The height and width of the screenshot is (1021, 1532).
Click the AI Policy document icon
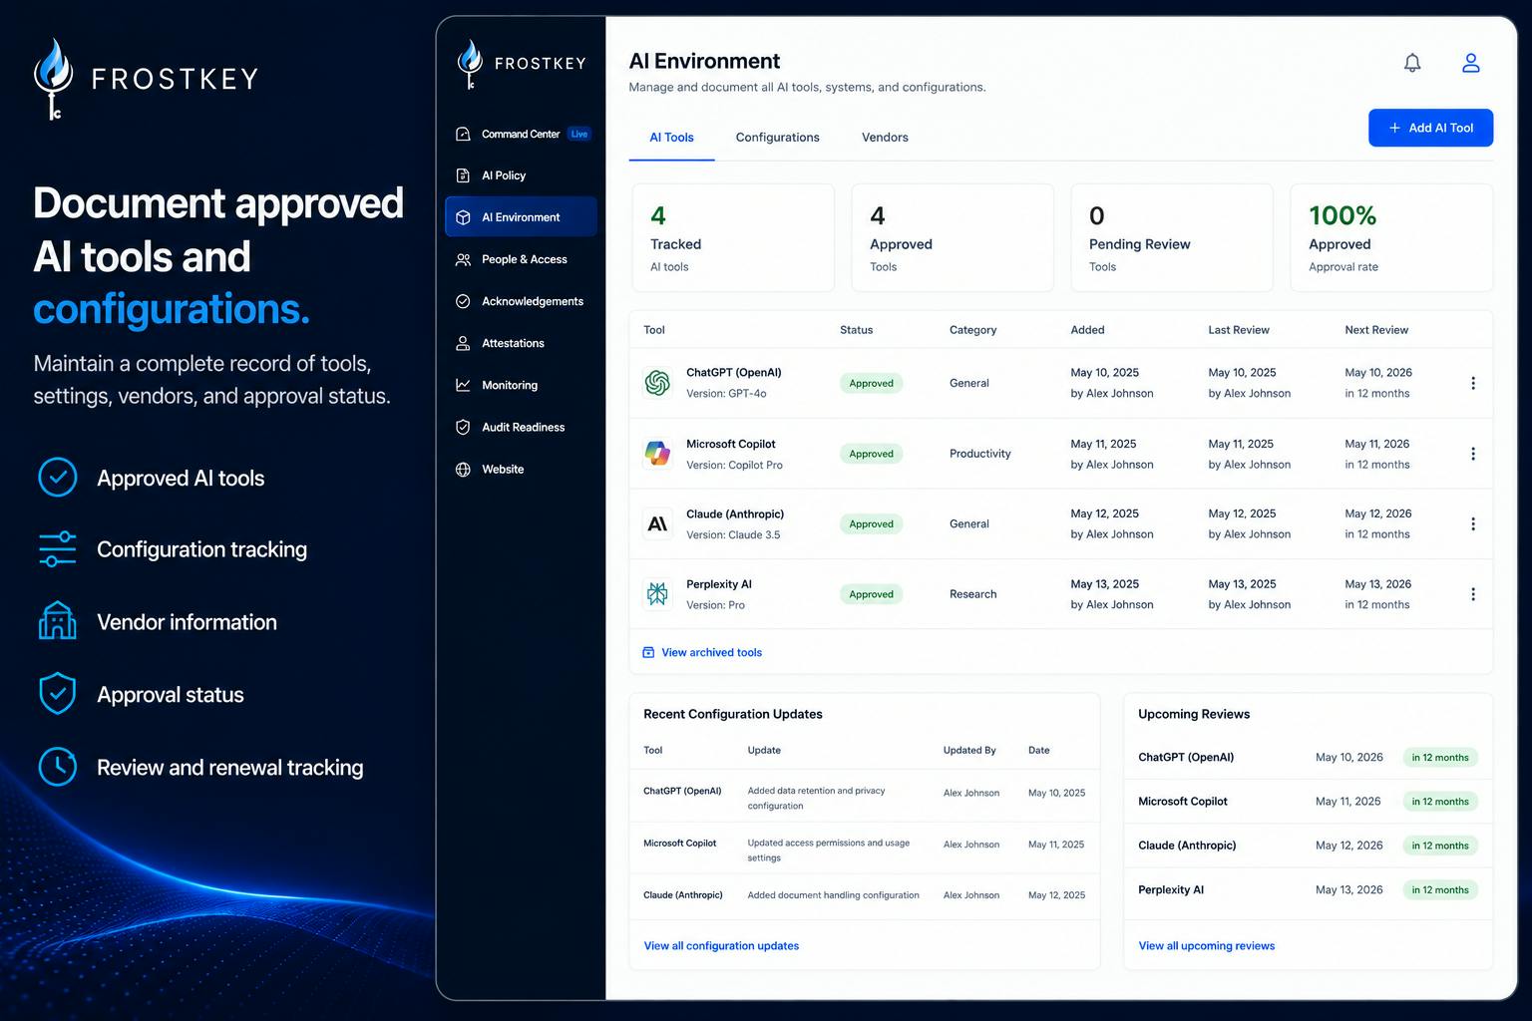tap(463, 175)
